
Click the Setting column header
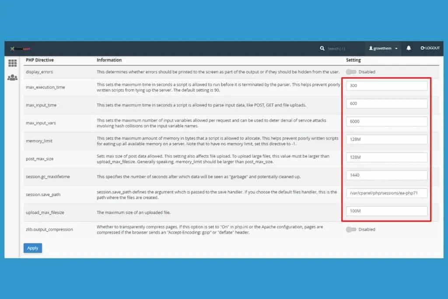click(x=353, y=60)
